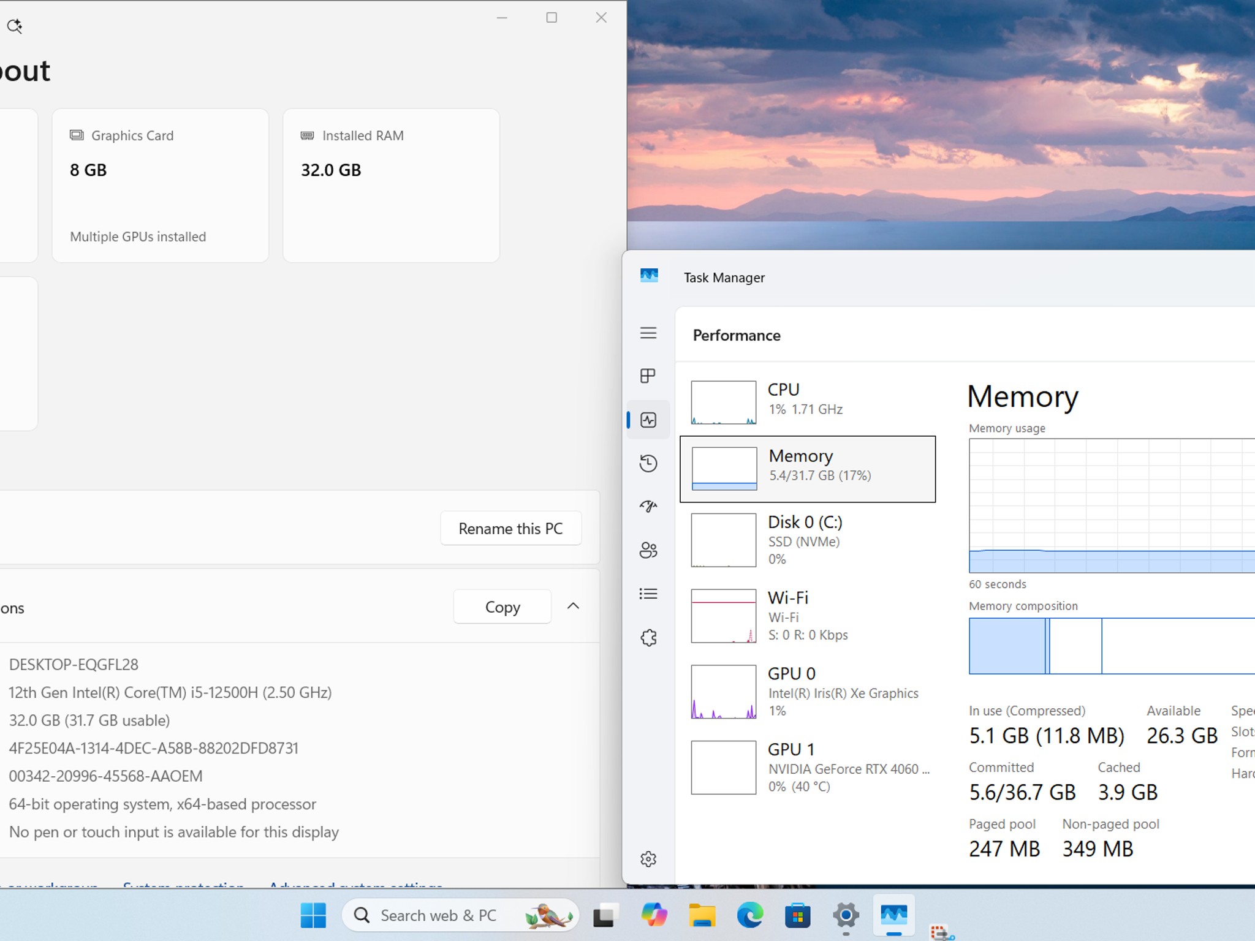This screenshot has width=1255, height=941.
Task: Open Task Manager hamburger navigation menu
Action: (x=648, y=333)
